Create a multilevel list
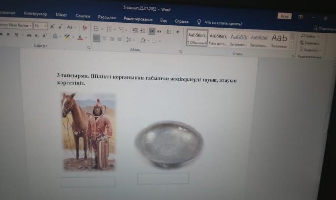The height and width of the screenshot is (200, 336). pos(122,30)
